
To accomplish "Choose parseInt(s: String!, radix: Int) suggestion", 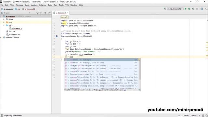I will tap(101, 63).
